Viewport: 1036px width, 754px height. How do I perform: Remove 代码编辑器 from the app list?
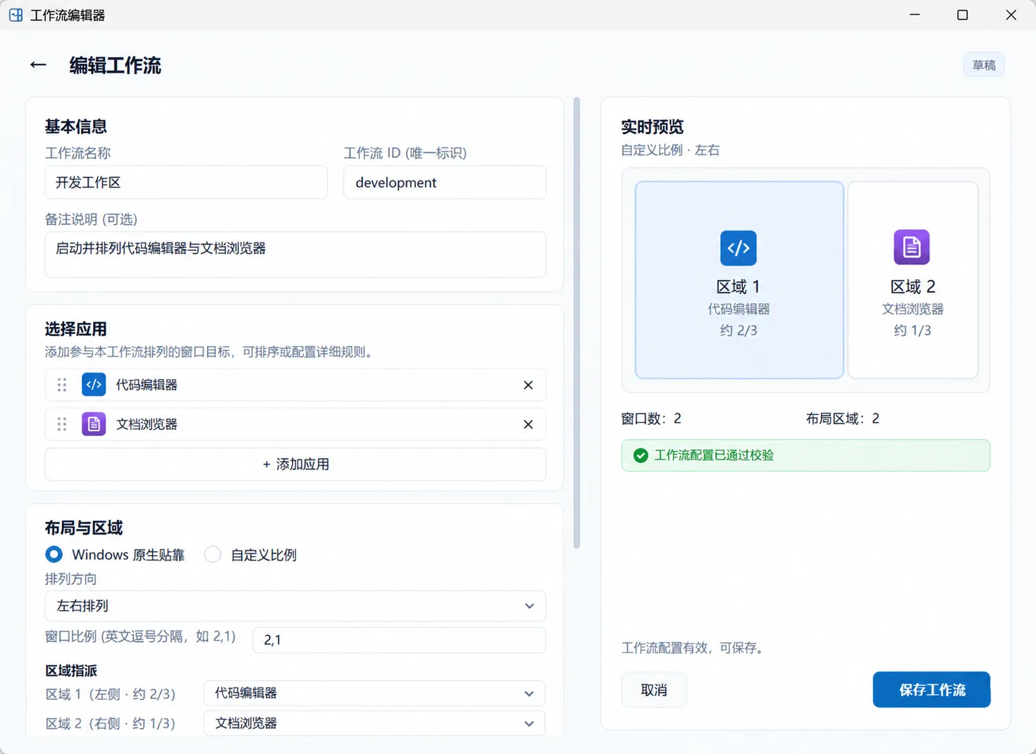point(528,385)
